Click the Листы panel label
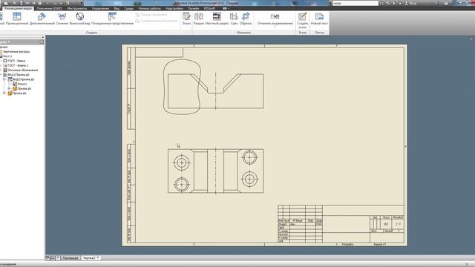Viewport: 475px width, 267px height. tap(319, 33)
